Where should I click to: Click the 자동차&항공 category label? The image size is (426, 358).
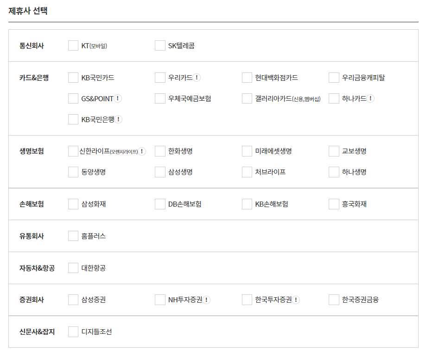pyautogui.click(x=37, y=268)
